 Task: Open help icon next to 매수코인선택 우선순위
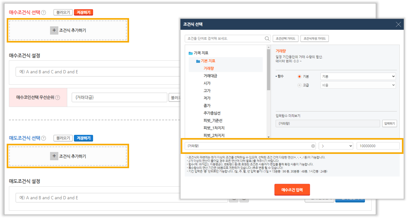point(58,98)
